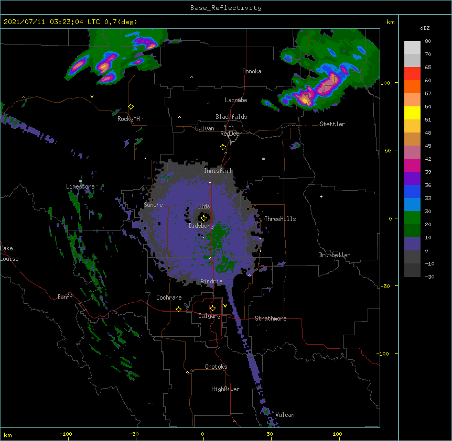Click the white asterisk marker above Limestone
The image size is (452, 441).
(80, 181)
